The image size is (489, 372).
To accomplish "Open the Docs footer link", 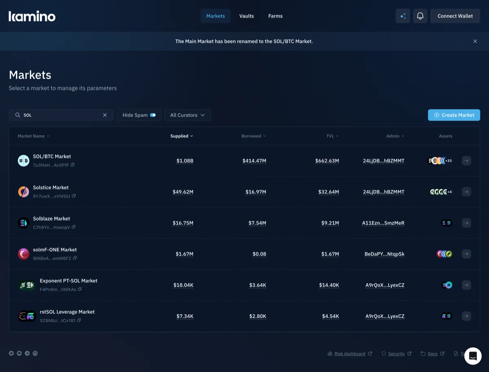I will 432,354.
